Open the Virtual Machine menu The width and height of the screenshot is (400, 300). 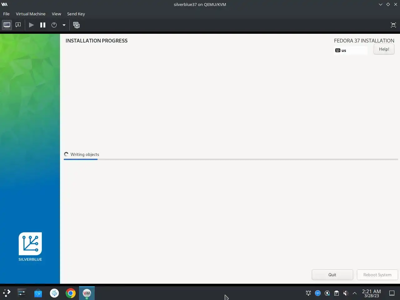tap(31, 14)
